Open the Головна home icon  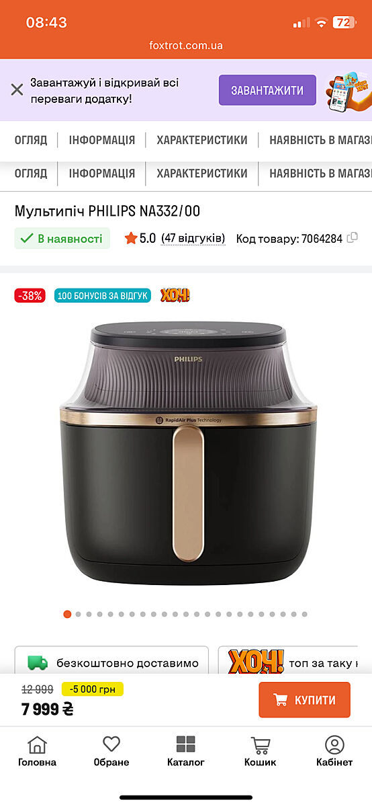click(37, 751)
